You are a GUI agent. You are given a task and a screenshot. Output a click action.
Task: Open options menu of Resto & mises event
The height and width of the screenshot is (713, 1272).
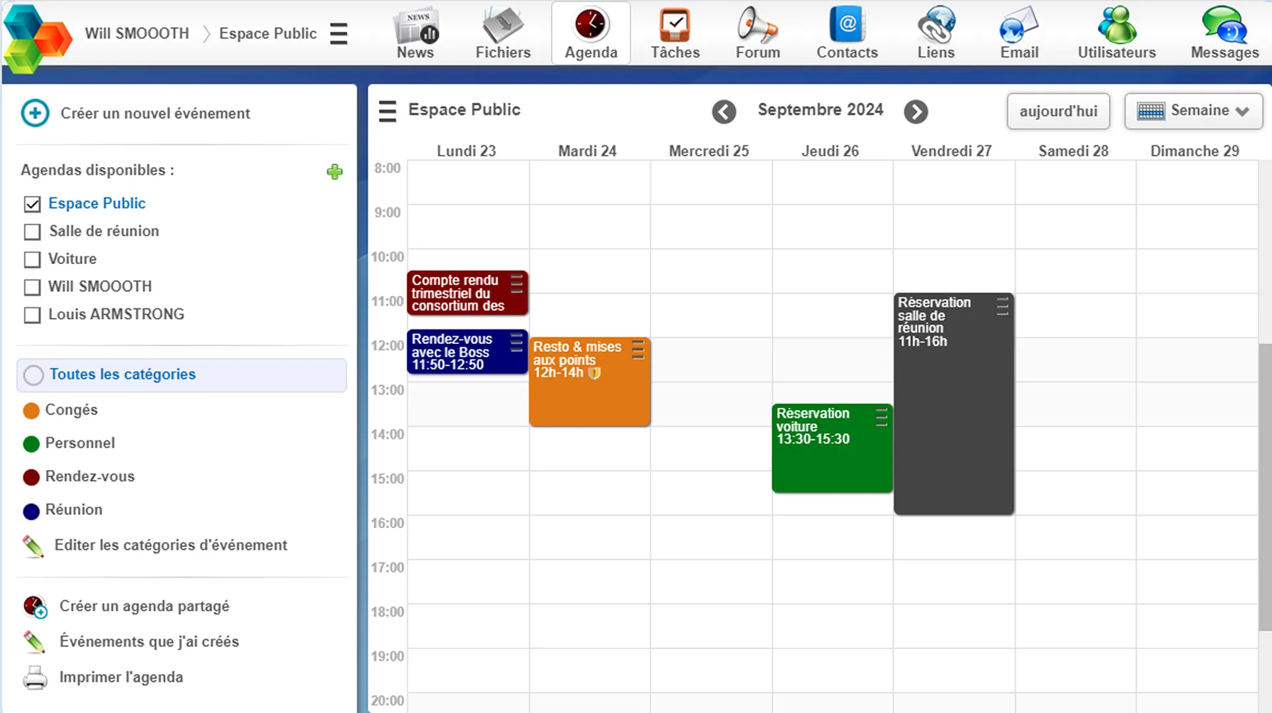point(638,350)
